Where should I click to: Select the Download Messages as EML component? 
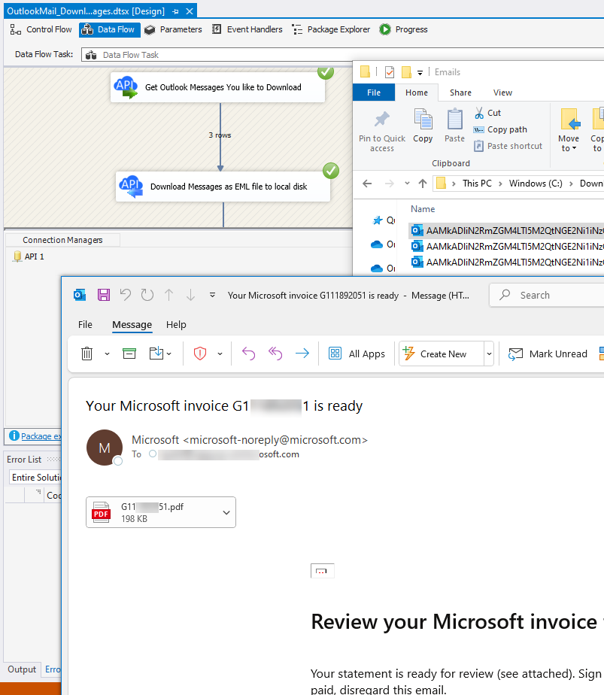pos(223,187)
